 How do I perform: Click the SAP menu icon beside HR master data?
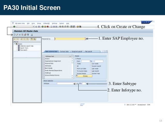tap(13, 23)
